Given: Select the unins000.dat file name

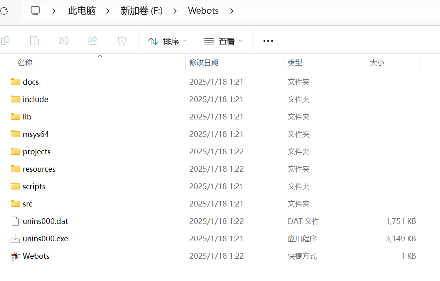Looking at the screenshot, I should (45, 221).
